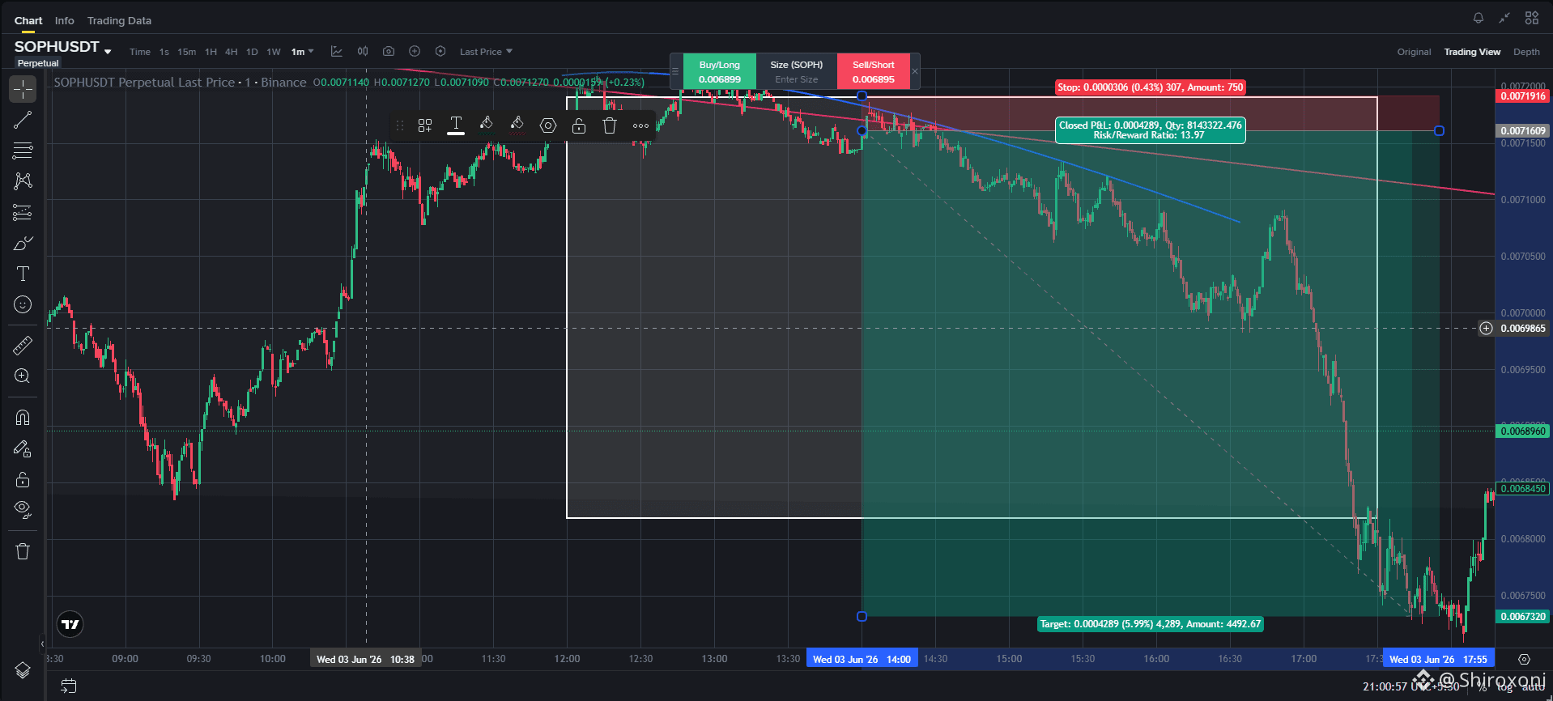This screenshot has height=701, width=1553.
Task: Change the candlestick chart style
Action: (x=363, y=51)
